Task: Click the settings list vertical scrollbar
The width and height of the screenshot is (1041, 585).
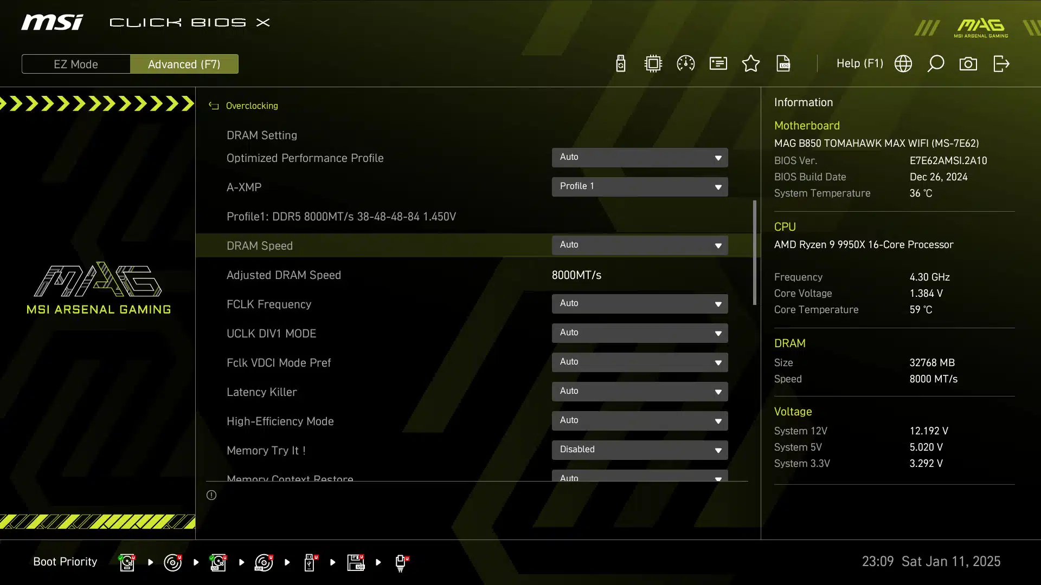Action: [x=754, y=252]
